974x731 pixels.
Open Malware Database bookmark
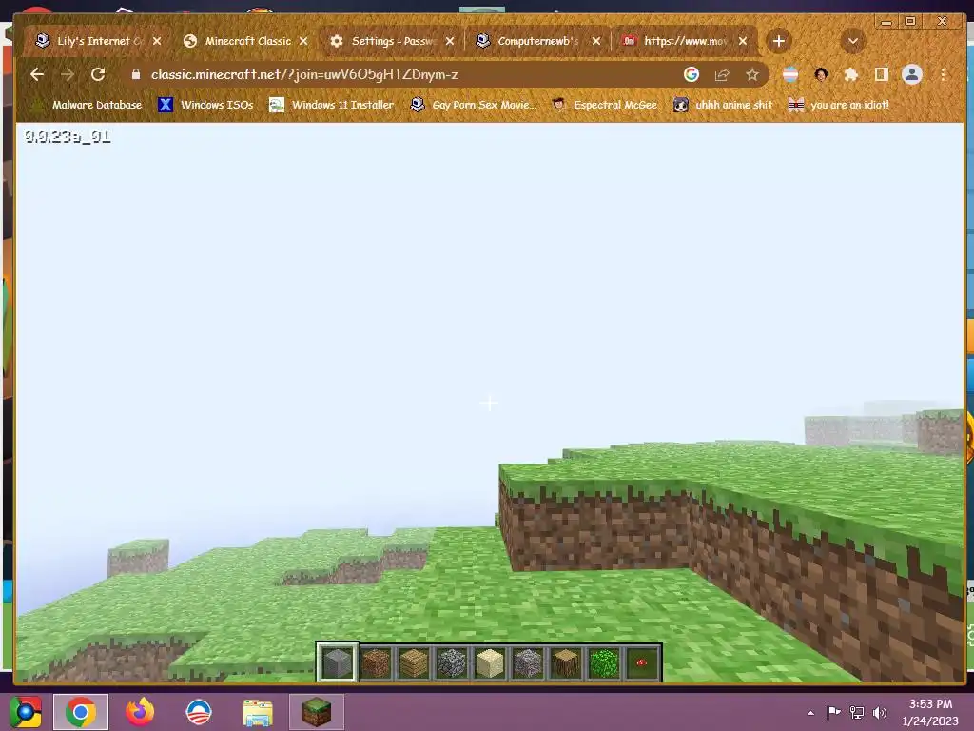click(87, 105)
